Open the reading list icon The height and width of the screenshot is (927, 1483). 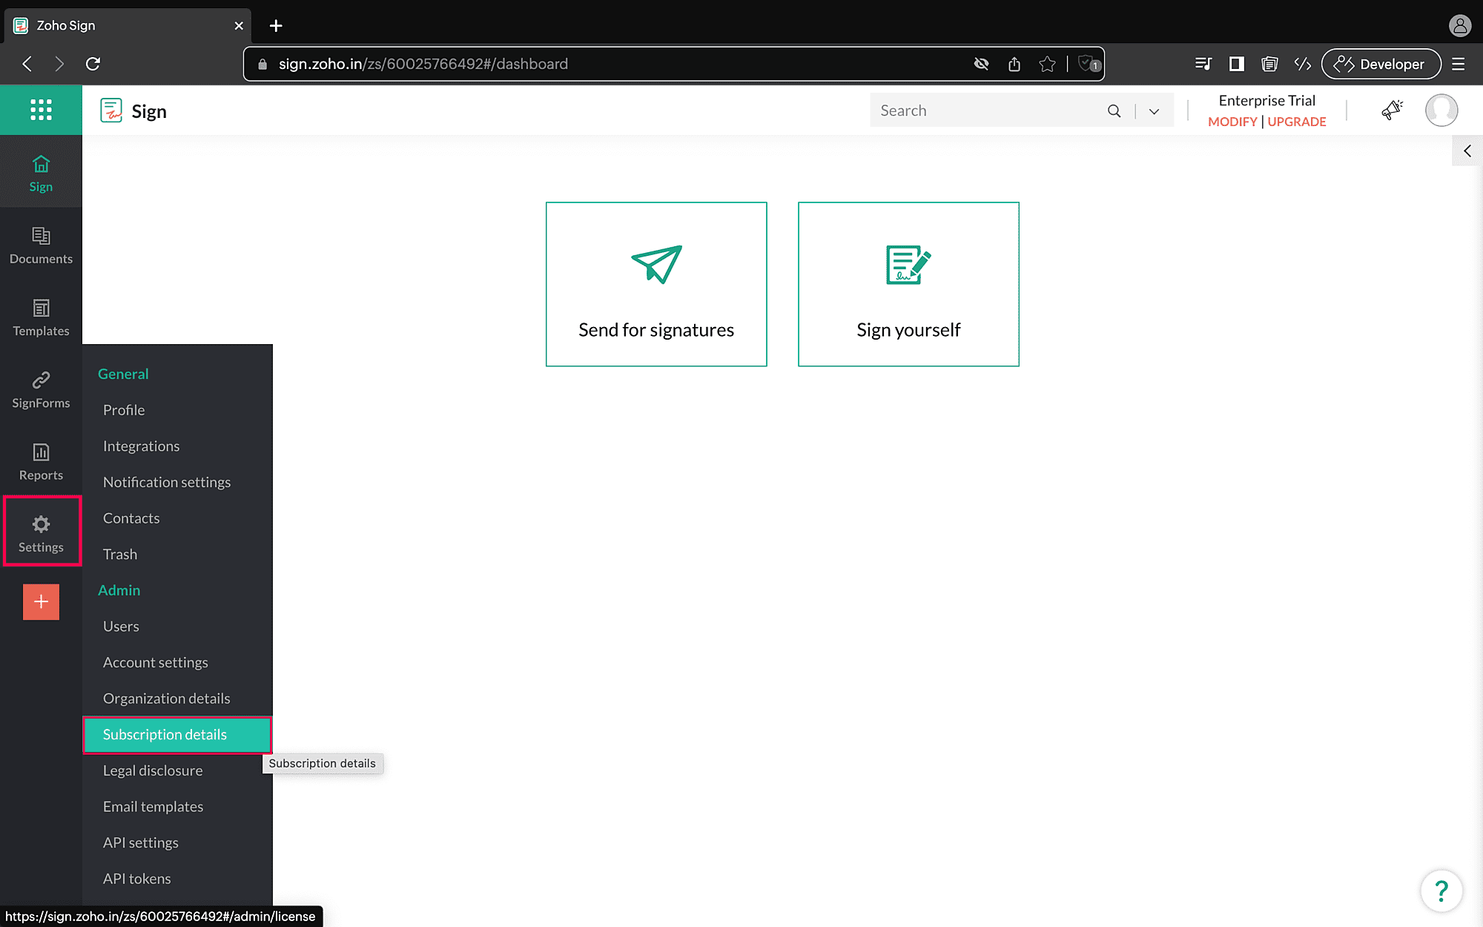pyautogui.click(x=1269, y=64)
